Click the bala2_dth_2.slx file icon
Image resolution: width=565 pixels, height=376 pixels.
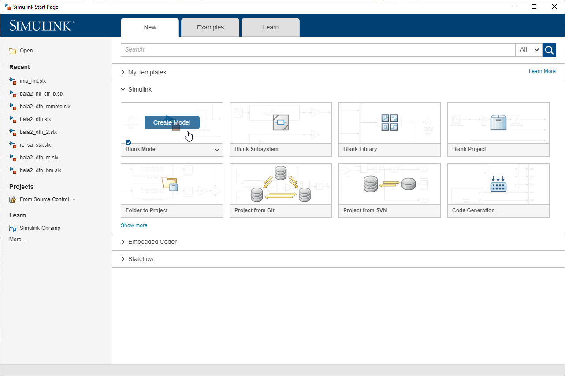pos(13,132)
